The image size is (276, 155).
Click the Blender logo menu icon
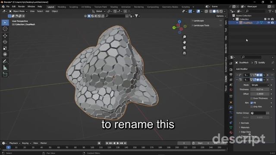3,6
